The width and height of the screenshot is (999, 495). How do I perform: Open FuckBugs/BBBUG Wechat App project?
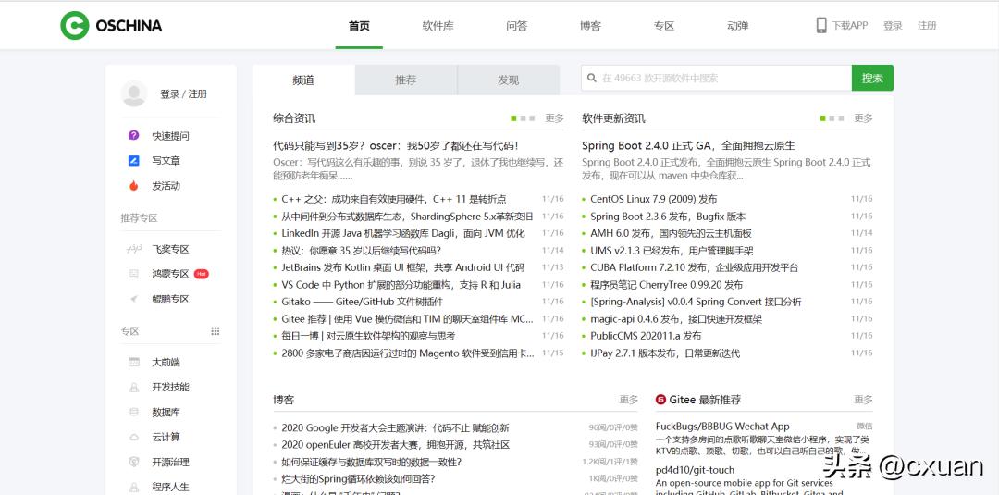[722, 427]
